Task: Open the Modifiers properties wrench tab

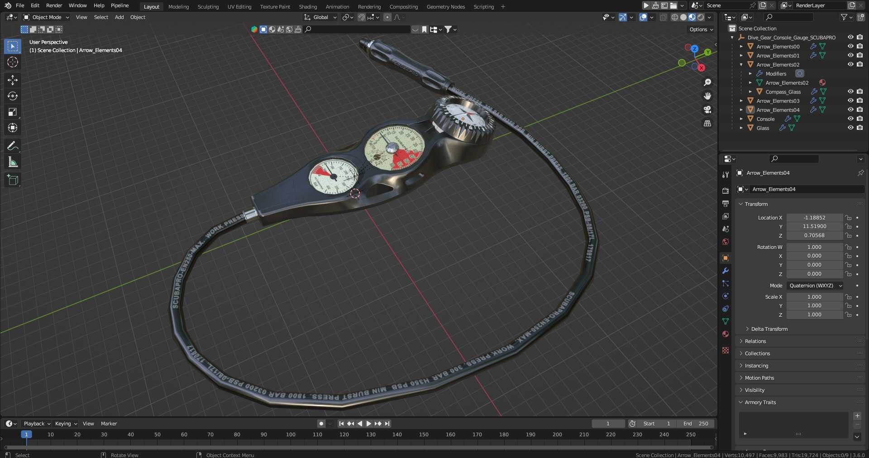Action: click(x=726, y=271)
